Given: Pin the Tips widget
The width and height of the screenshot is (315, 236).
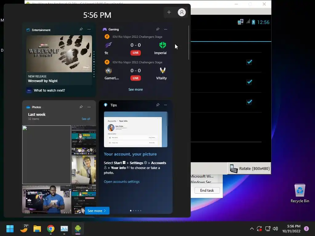Looking at the screenshot, I should (x=158, y=105).
